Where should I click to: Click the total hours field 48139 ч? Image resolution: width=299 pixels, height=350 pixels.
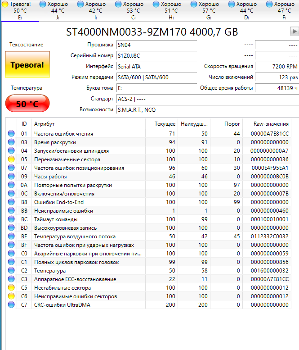[277, 88]
